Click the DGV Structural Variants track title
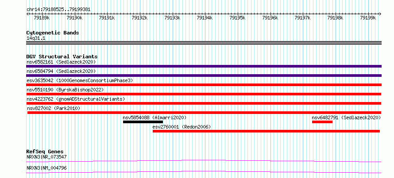This screenshot has width=394, height=178. 62,57
